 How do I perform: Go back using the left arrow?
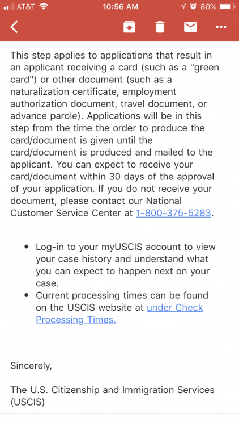(x=14, y=27)
